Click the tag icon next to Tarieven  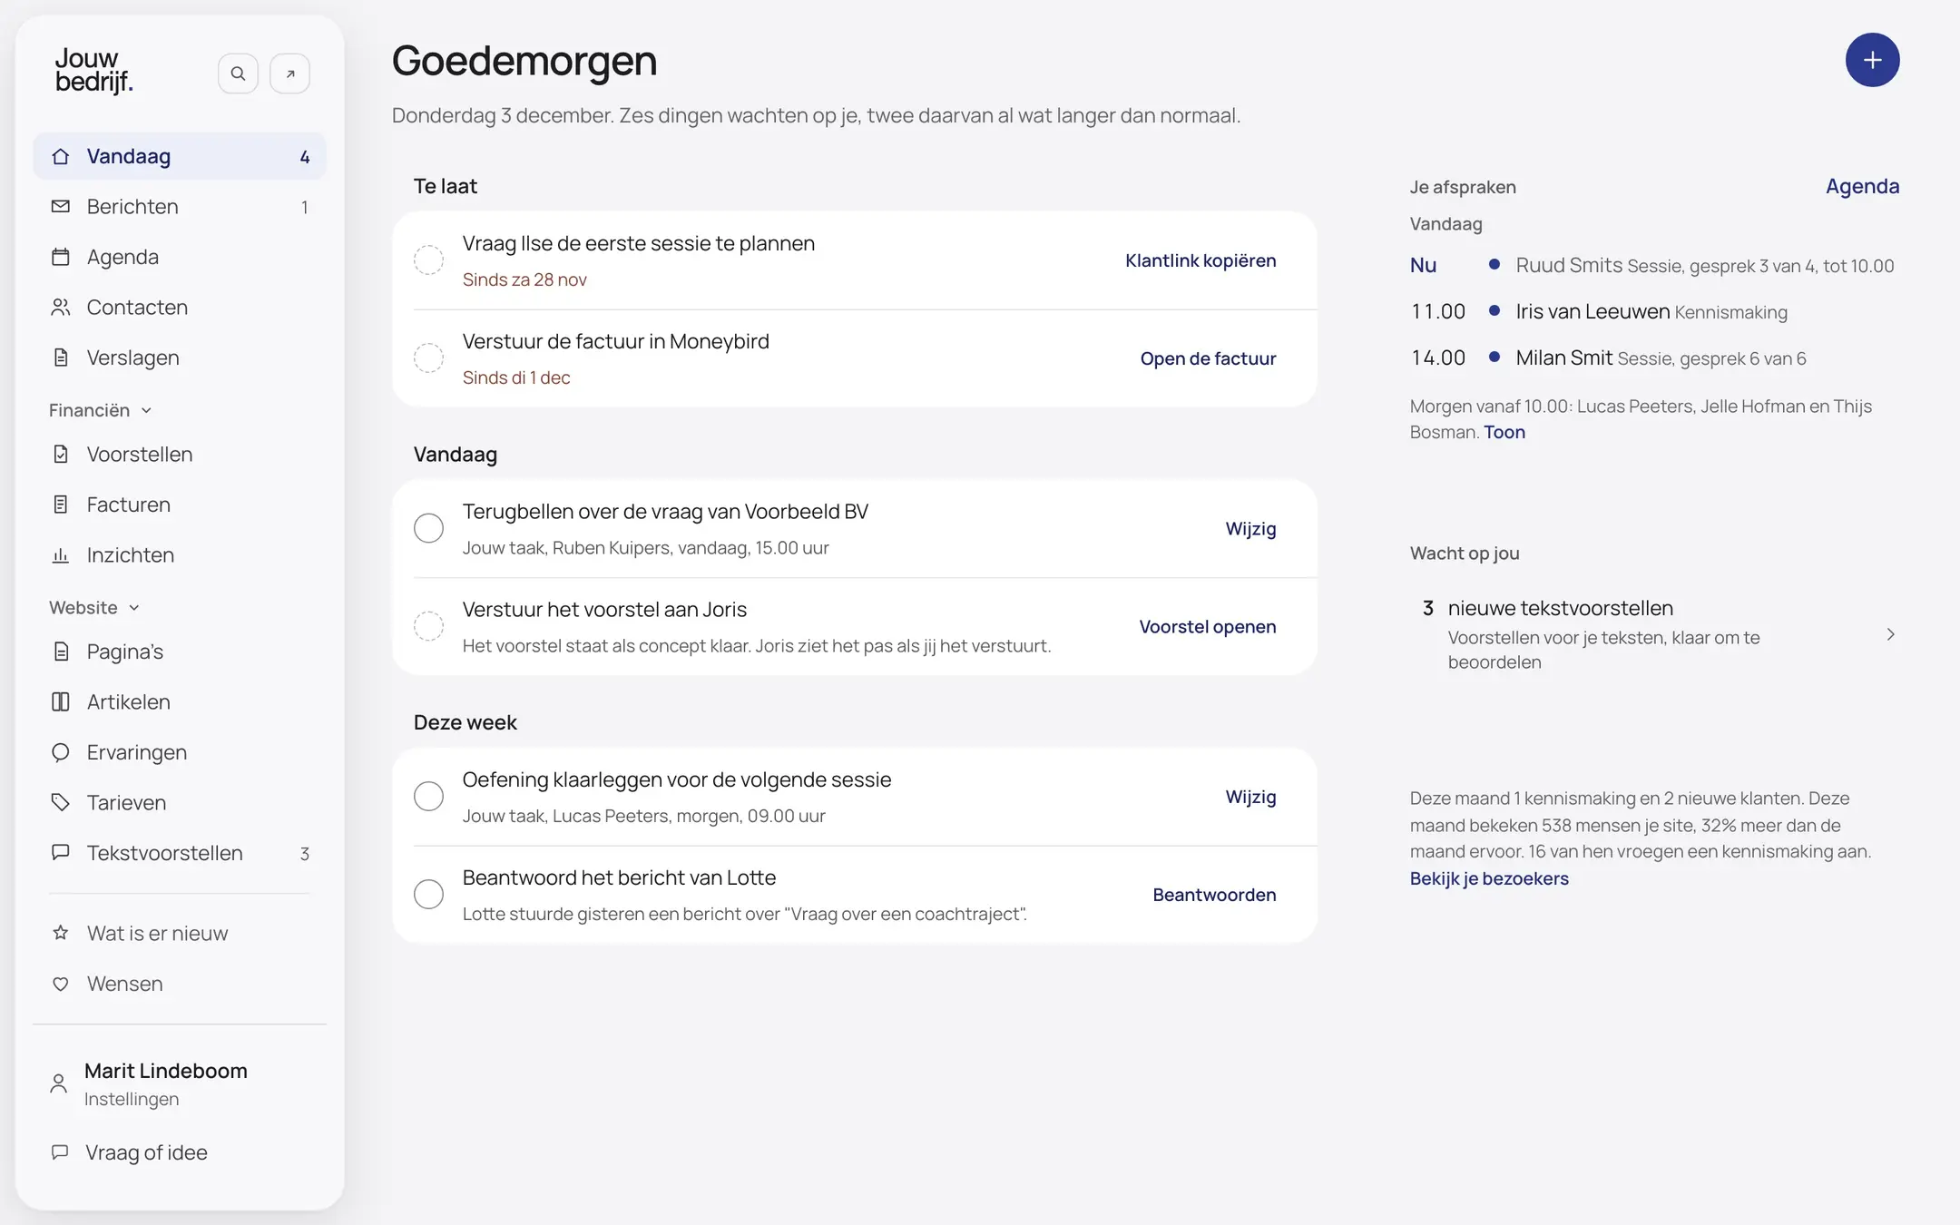[61, 802]
